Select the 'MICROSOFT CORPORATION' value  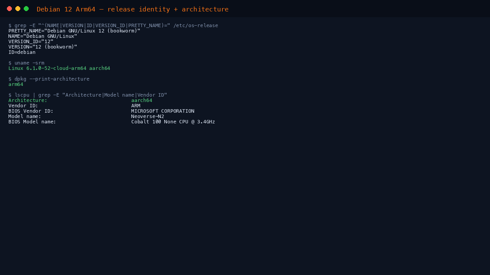click(163, 111)
